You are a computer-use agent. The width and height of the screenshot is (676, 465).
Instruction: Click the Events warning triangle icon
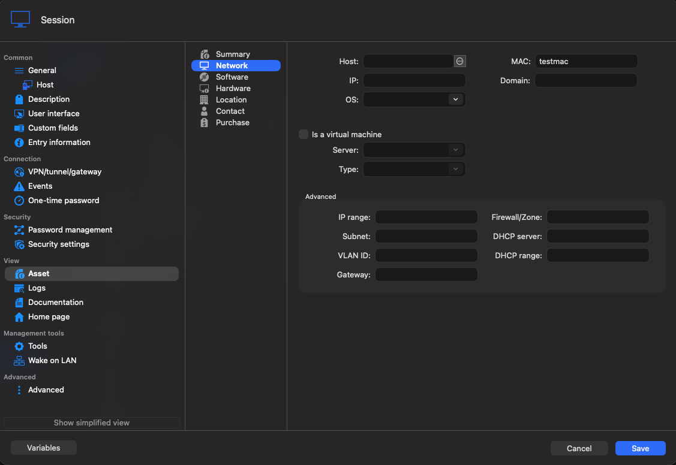coord(19,186)
